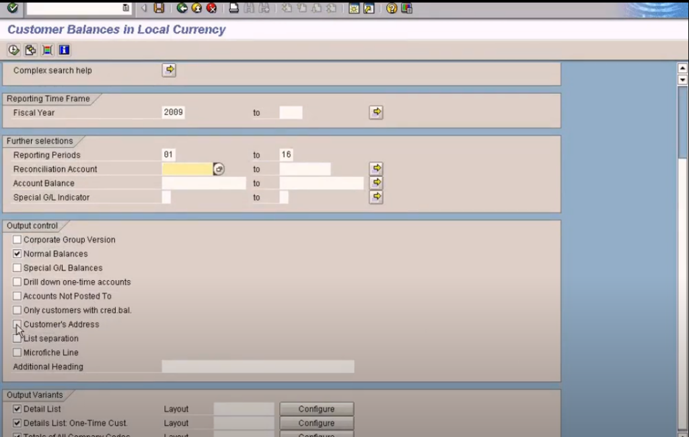Image resolution: width=689 pixels, height=437 pixels.
Task: Click the Account Balance 'to' field
Action: 322,183
